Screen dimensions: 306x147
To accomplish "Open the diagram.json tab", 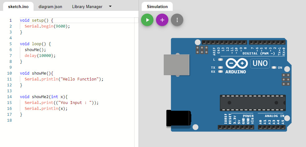I will (50, 6).
